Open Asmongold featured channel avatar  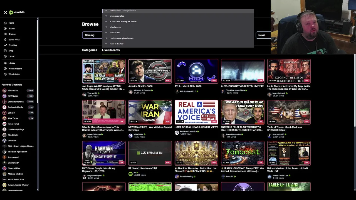[x=4, y=157]
